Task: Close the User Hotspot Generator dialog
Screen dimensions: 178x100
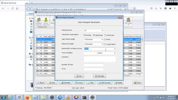Action: pos(120,17)
